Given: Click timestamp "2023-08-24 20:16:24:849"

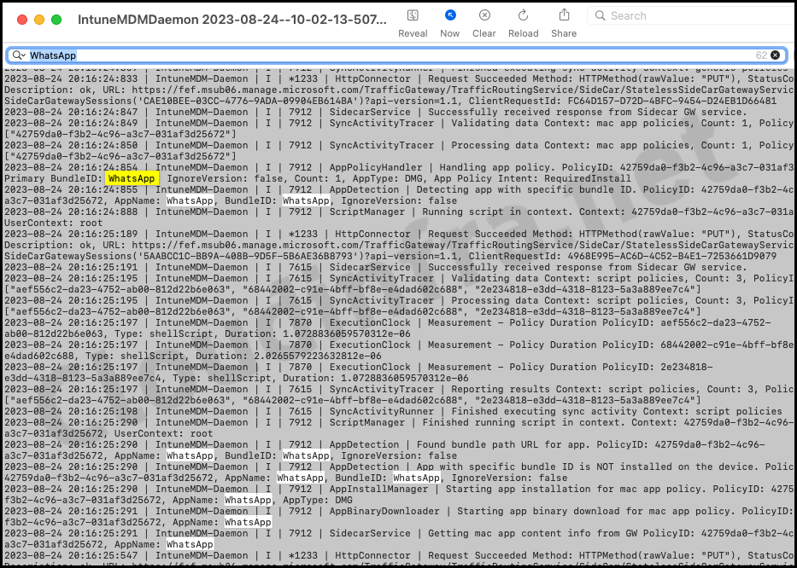Looking at the screenshot, I should pyautogui.click(x=71, y=123).
